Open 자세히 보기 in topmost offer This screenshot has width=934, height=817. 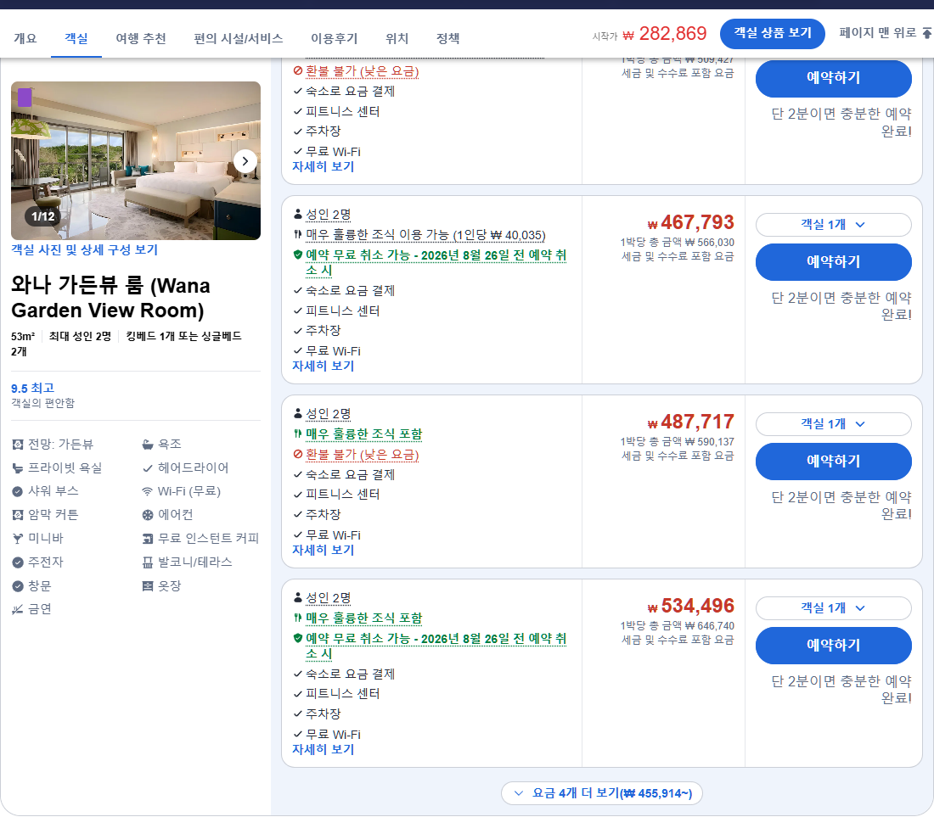point(323,166)
